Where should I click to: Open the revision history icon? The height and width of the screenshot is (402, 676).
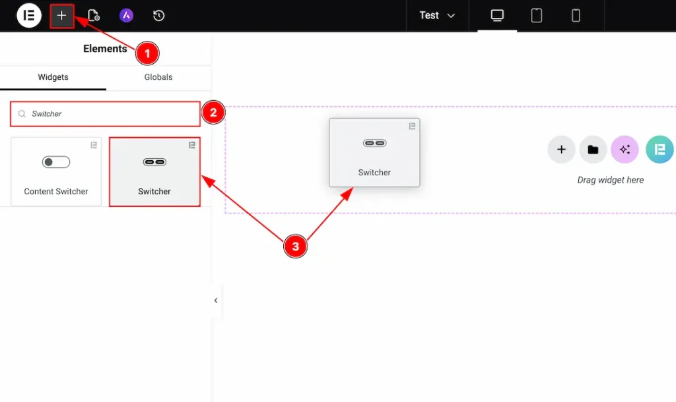tap(158, 15)
